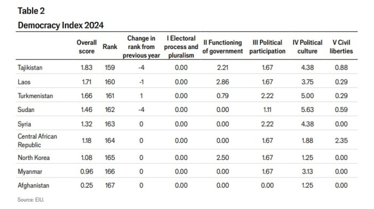The image size is (374, 209).
Task: Click 'V Civil liberties' column header
Action: [341, 46]
